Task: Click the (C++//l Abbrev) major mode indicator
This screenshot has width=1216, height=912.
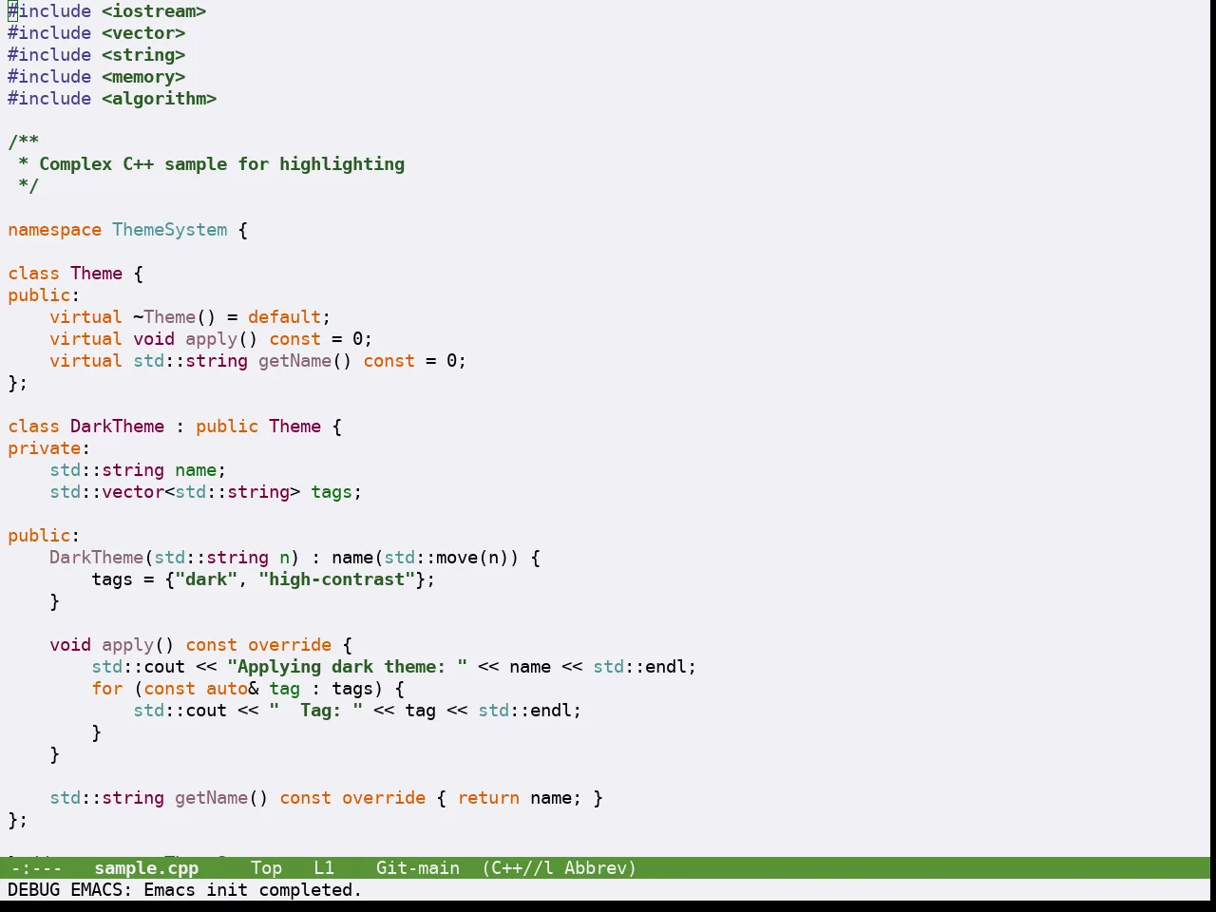Action: pyautogui.click(x=559, y=868)
